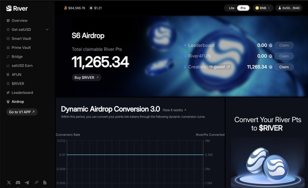Open the Smart Vault page

tap(21, 39)
